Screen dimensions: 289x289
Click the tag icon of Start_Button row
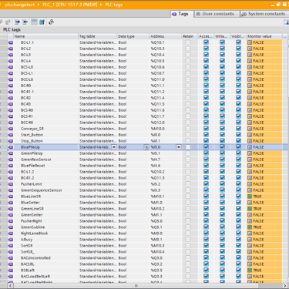[11, 135]
